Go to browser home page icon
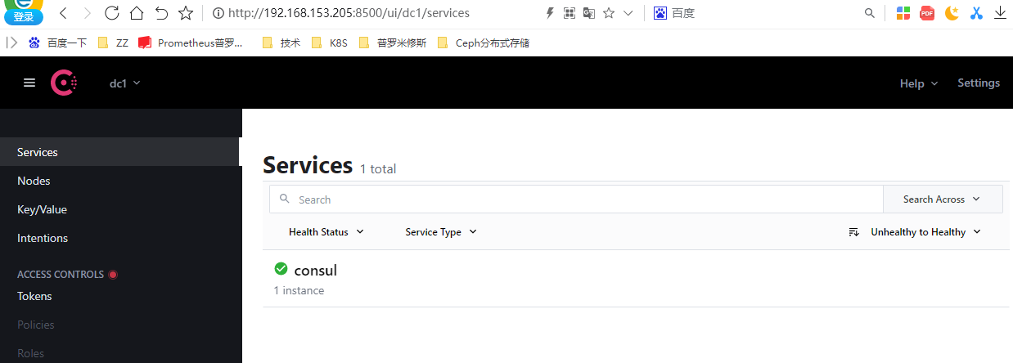This screenshot has width=1013, height=363. (x=137, y=13)
